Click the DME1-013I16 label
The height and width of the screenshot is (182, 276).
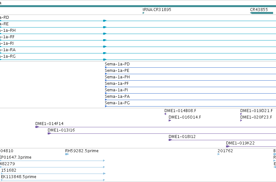61,130
